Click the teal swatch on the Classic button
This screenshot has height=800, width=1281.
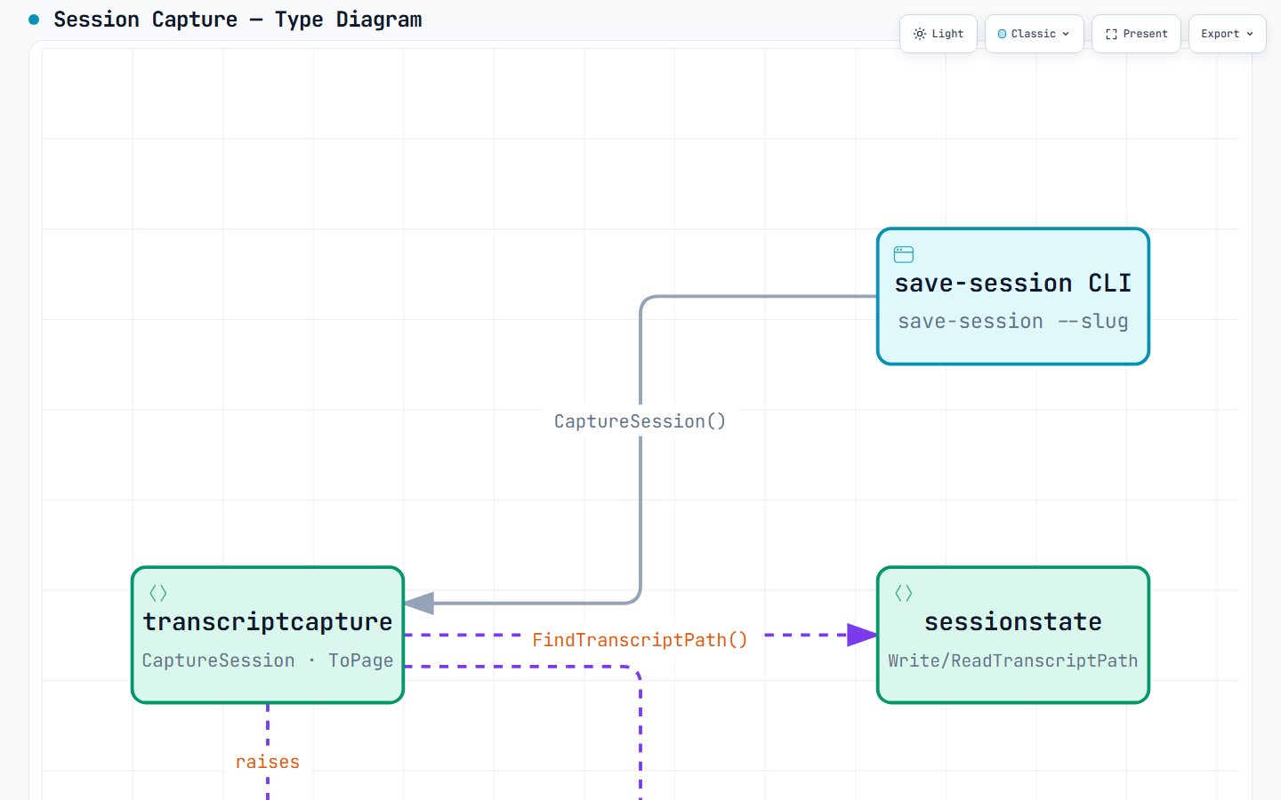[1003, 34]
